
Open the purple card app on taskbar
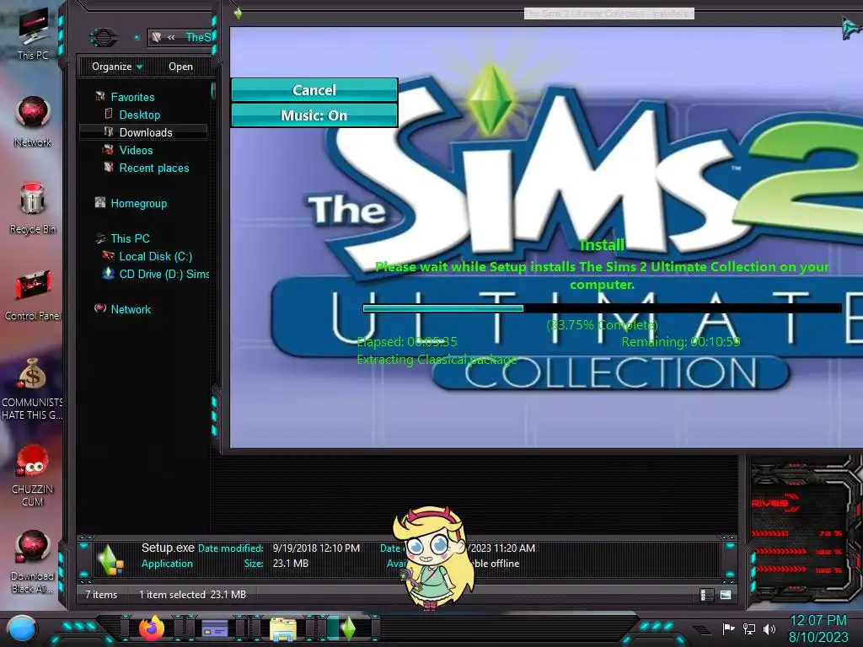point(215,628)
